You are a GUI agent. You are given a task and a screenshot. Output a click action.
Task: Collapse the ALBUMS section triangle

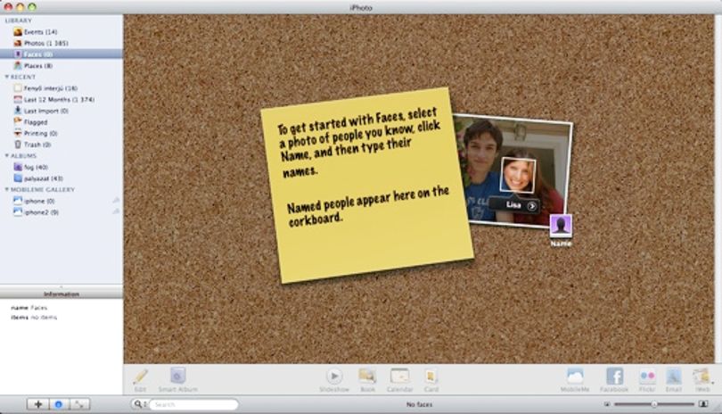[7, 156]
